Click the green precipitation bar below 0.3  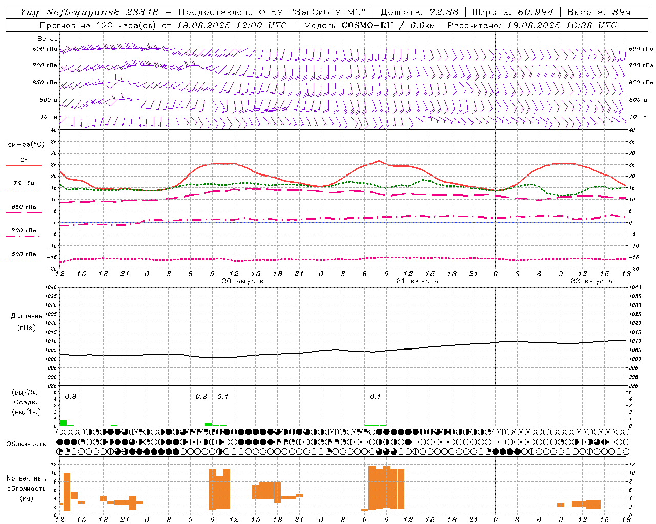(x=209, y=424)
